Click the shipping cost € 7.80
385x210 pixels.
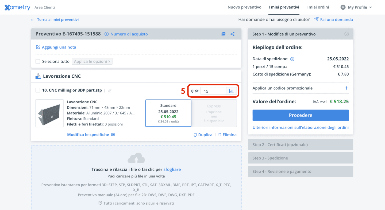tap(343, 74)
